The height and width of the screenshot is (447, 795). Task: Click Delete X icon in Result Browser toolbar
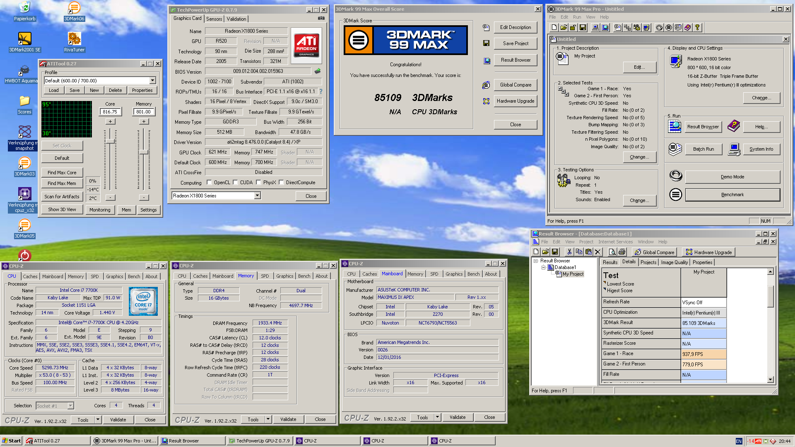point(598,252)
